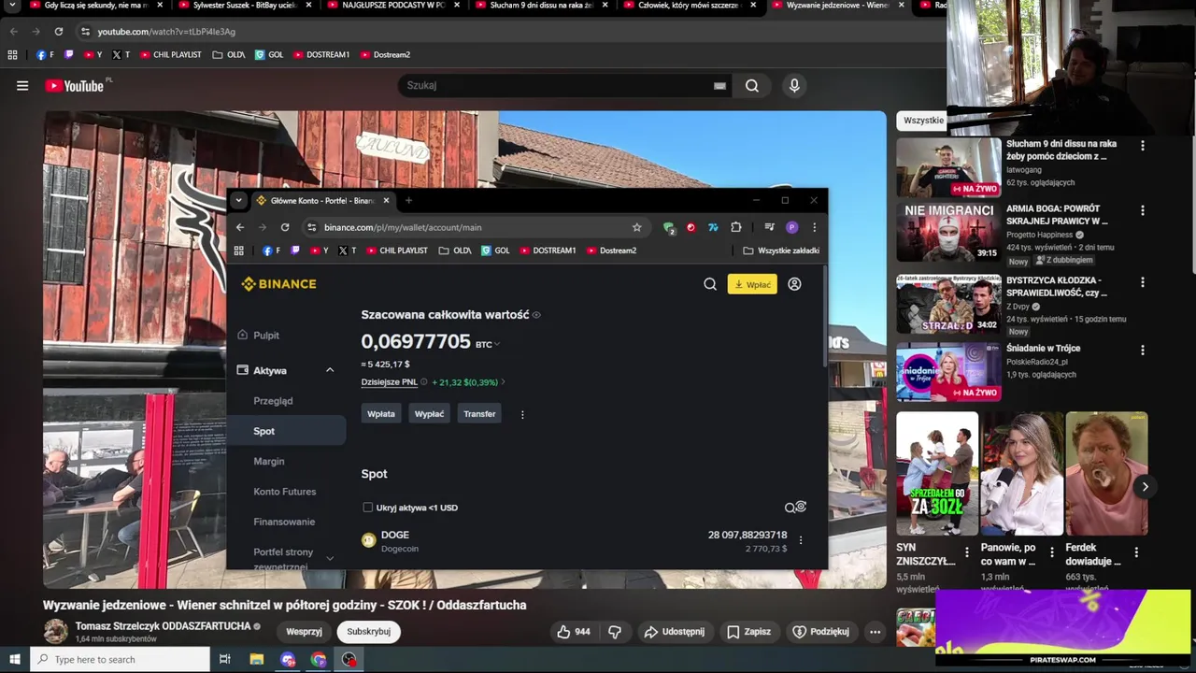The image size is (1196, 673).
Task: Open the ARMIA BOGA video thumbnail
Action: pyautogui.click(x=948, y=234)
